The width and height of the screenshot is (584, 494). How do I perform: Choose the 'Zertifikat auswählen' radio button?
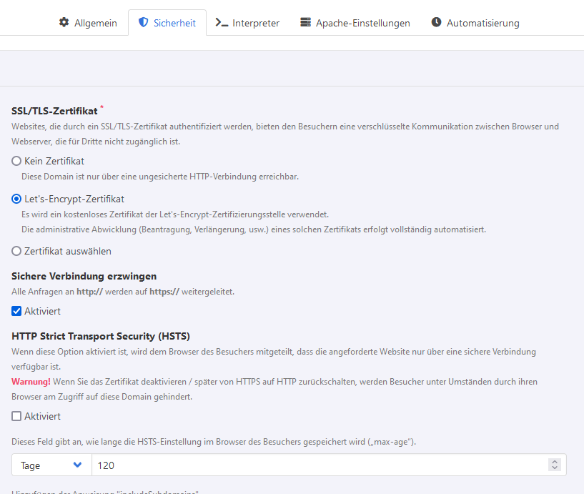[16, 251]
